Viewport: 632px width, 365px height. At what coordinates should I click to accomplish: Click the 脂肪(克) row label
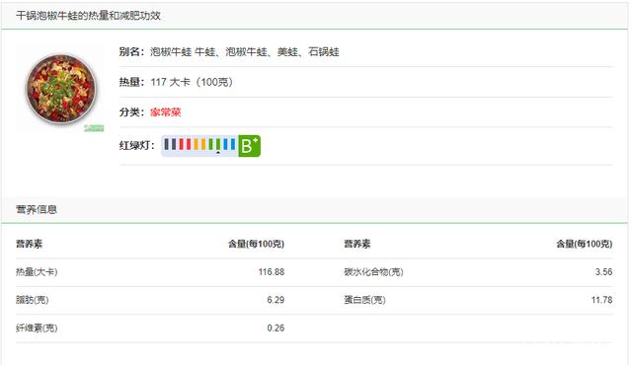[33, 300]
